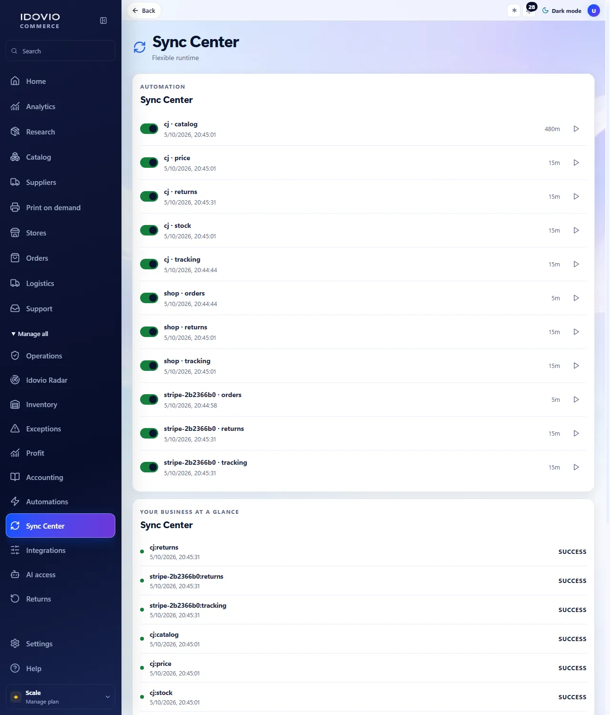Open the Catalog page

tap(61, 157)
